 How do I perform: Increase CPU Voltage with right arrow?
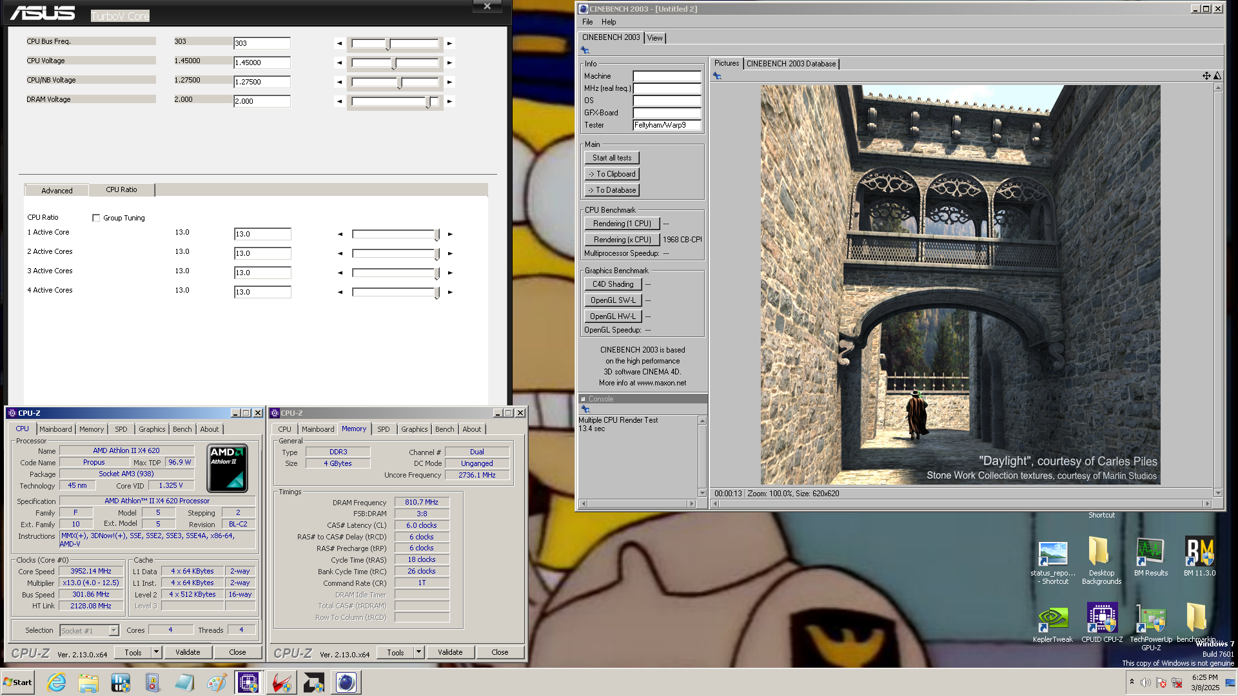[x=449, y=63]
